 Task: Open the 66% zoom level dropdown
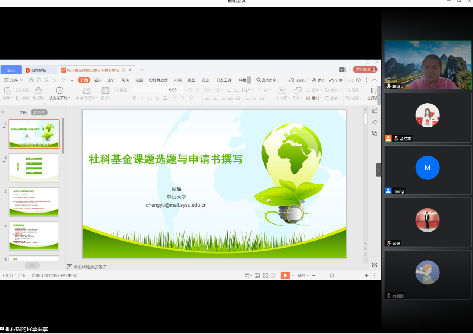303,276
